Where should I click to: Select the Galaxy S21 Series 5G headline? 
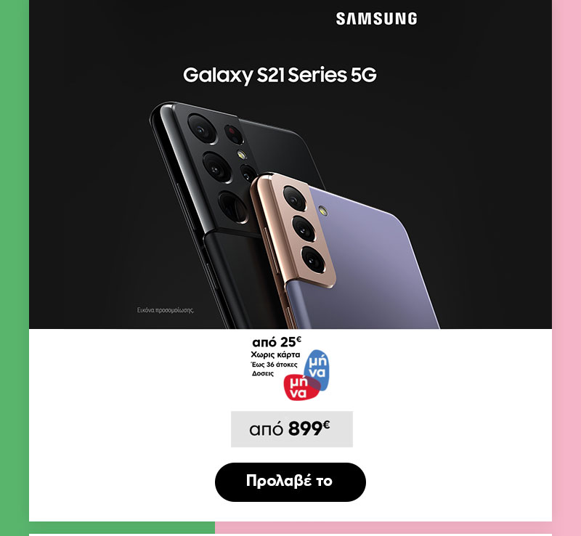280,76
